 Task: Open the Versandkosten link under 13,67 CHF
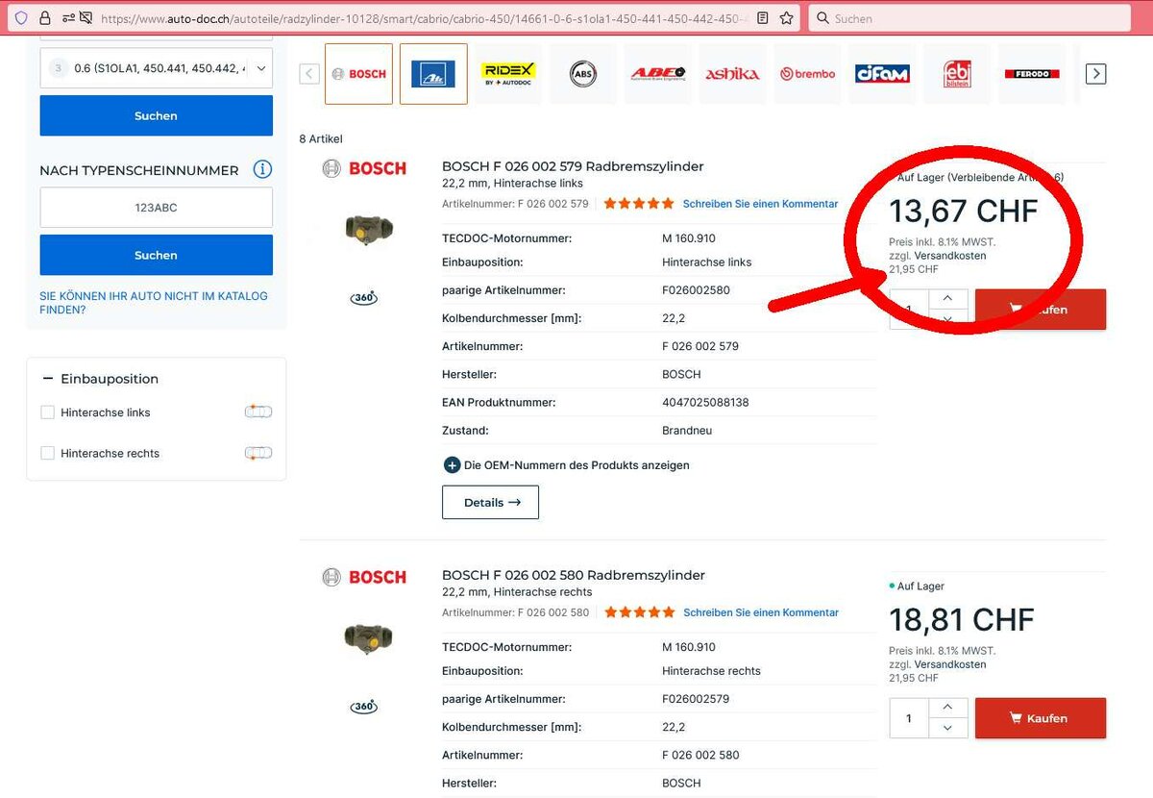(949, 256)
